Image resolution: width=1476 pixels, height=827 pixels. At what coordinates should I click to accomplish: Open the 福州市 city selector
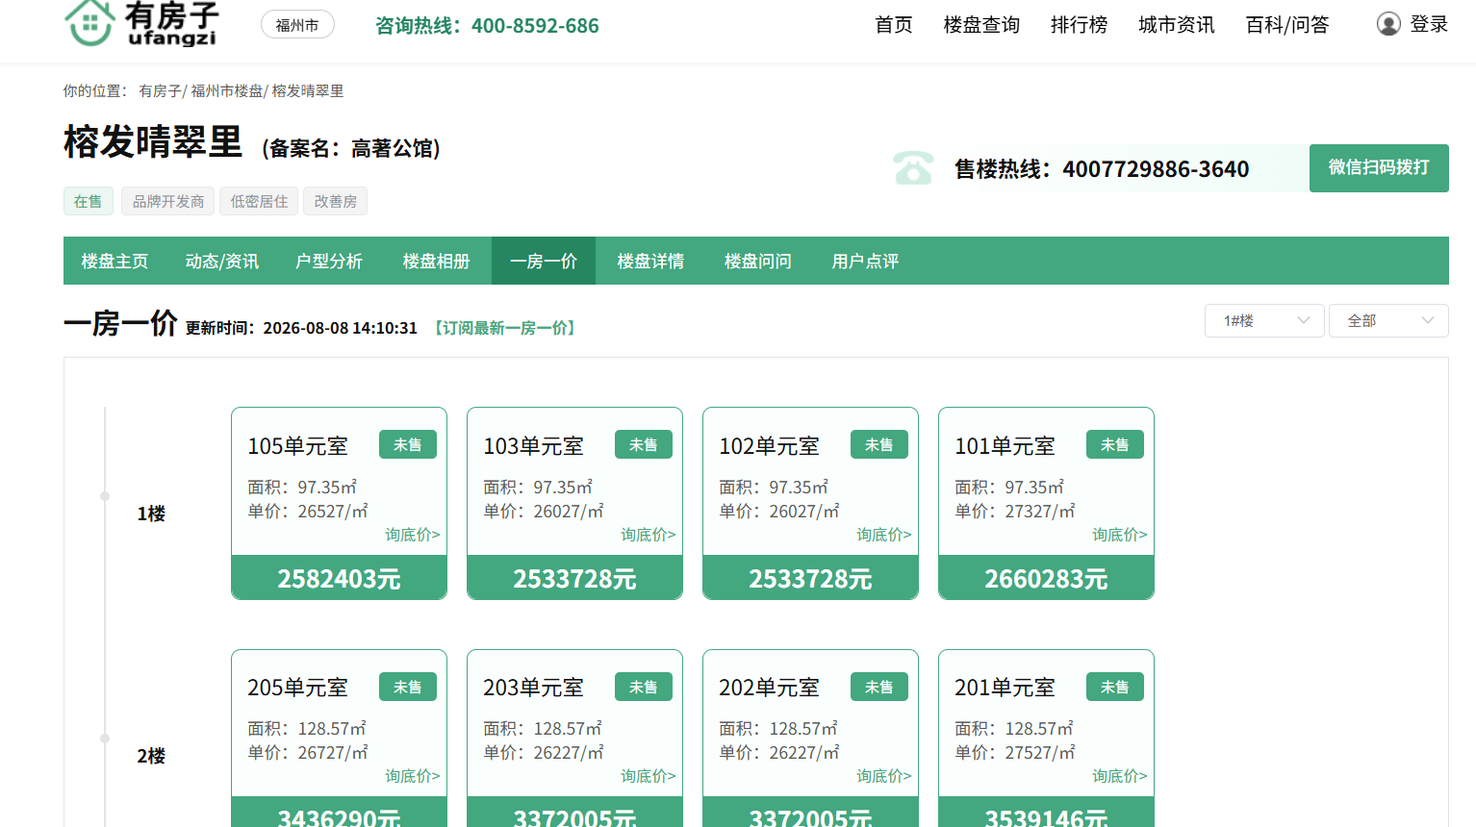(x=297, y=25)
